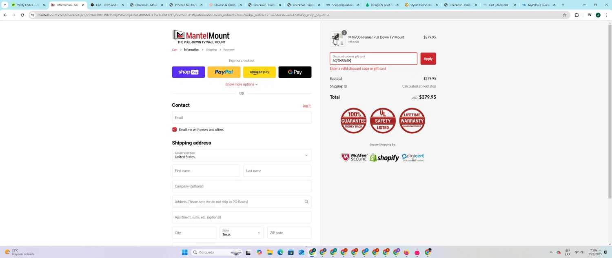Screen dimensions: 612x258
Task: Switch to the Design & print tab
Action: click(x=382, y=5)
